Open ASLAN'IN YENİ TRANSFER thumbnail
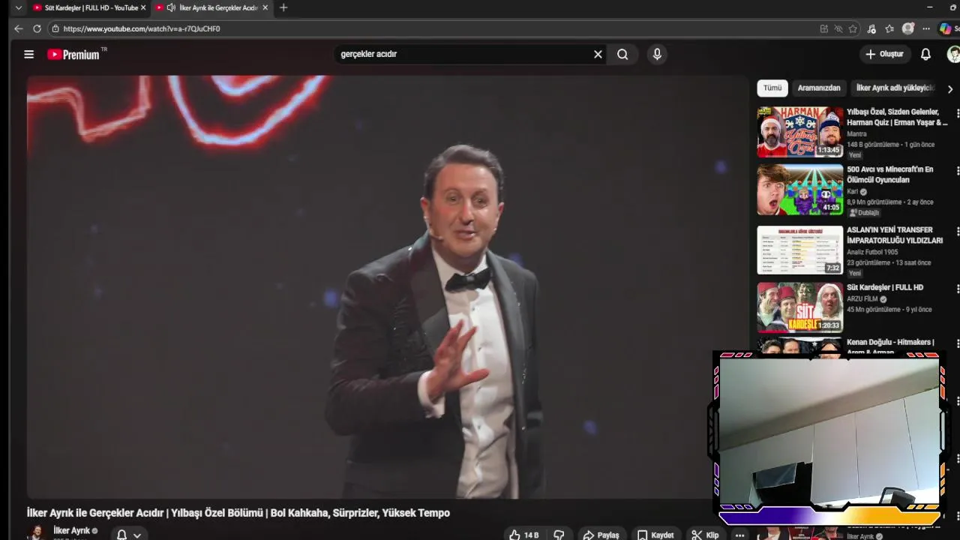Screen dimensions: 960x540 799,250
